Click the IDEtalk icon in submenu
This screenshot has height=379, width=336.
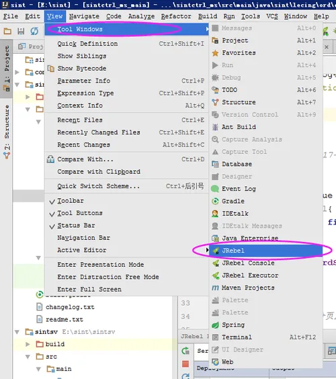pos(215,214)
